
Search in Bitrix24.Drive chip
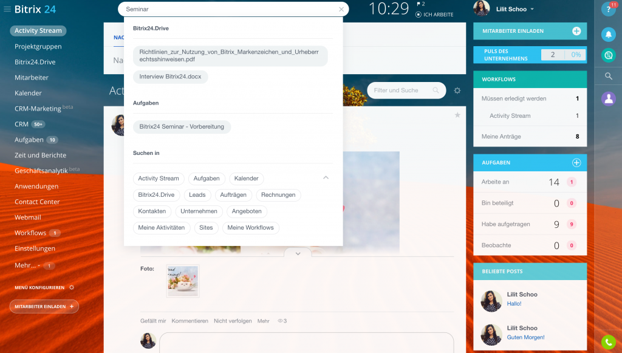point(156,195)
